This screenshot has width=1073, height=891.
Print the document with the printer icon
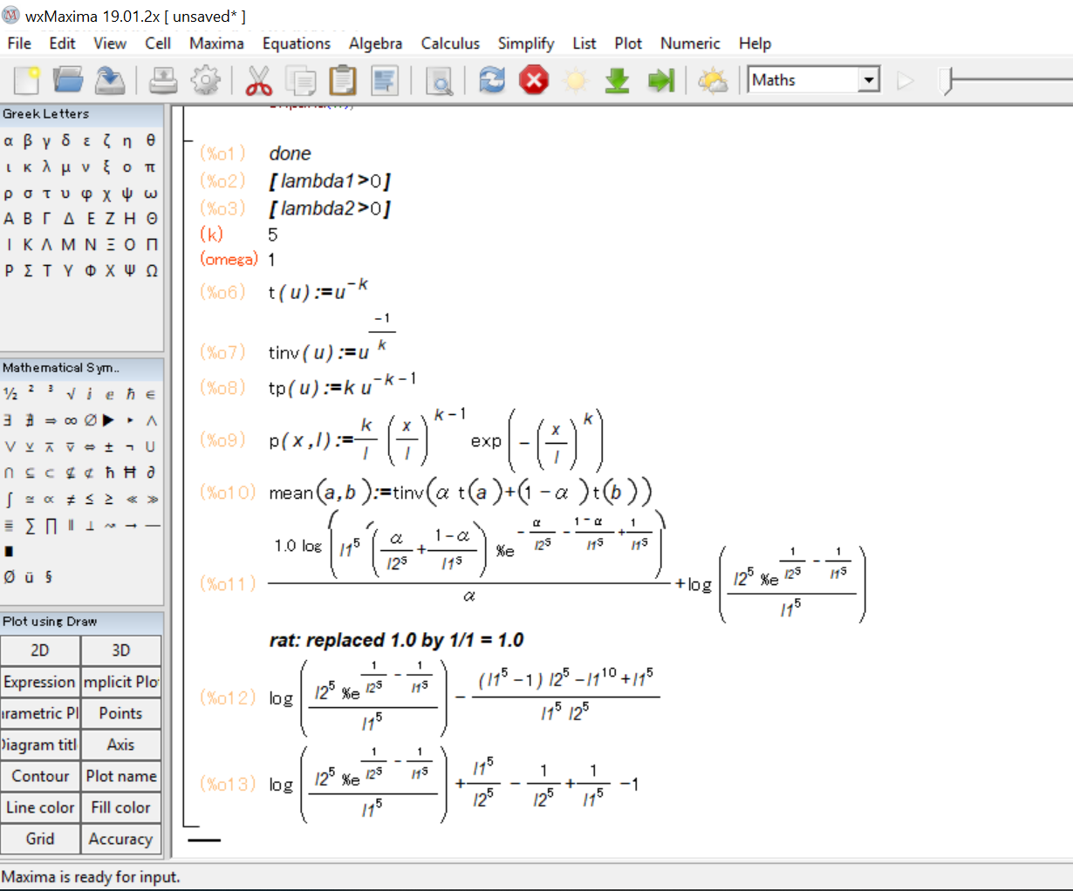tap(163, 80)
